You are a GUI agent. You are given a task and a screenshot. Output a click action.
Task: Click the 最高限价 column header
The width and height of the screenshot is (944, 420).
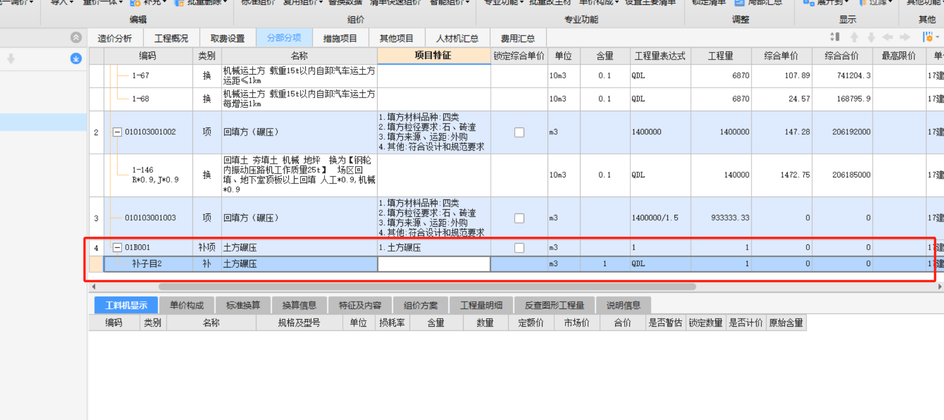[x=898, y=56]
